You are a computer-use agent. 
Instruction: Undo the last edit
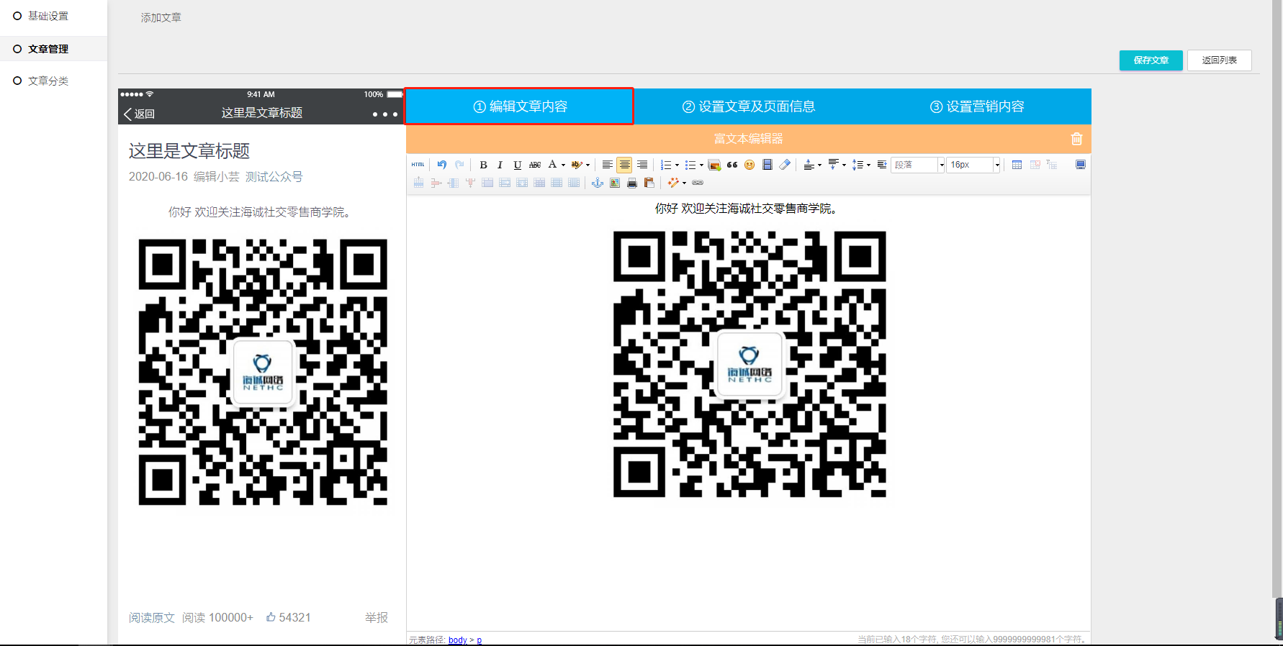(442, 165)
